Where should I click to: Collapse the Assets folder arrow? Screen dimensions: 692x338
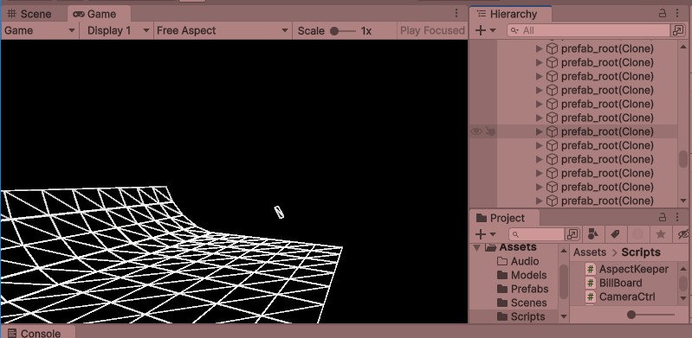(x=476, y=247)
